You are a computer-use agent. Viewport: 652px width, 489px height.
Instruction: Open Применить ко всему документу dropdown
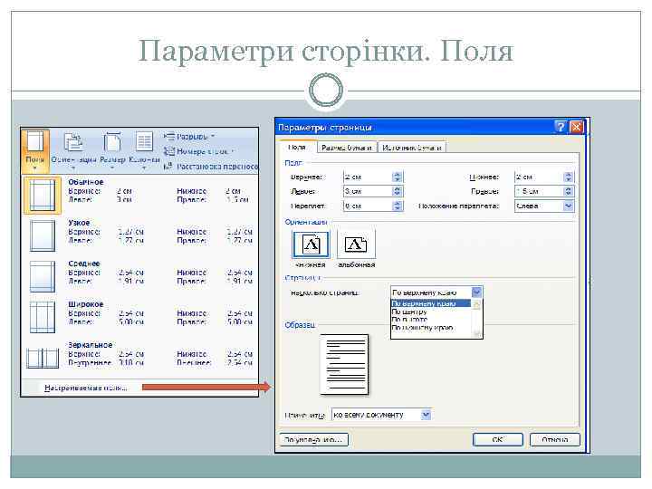(381, 415)
